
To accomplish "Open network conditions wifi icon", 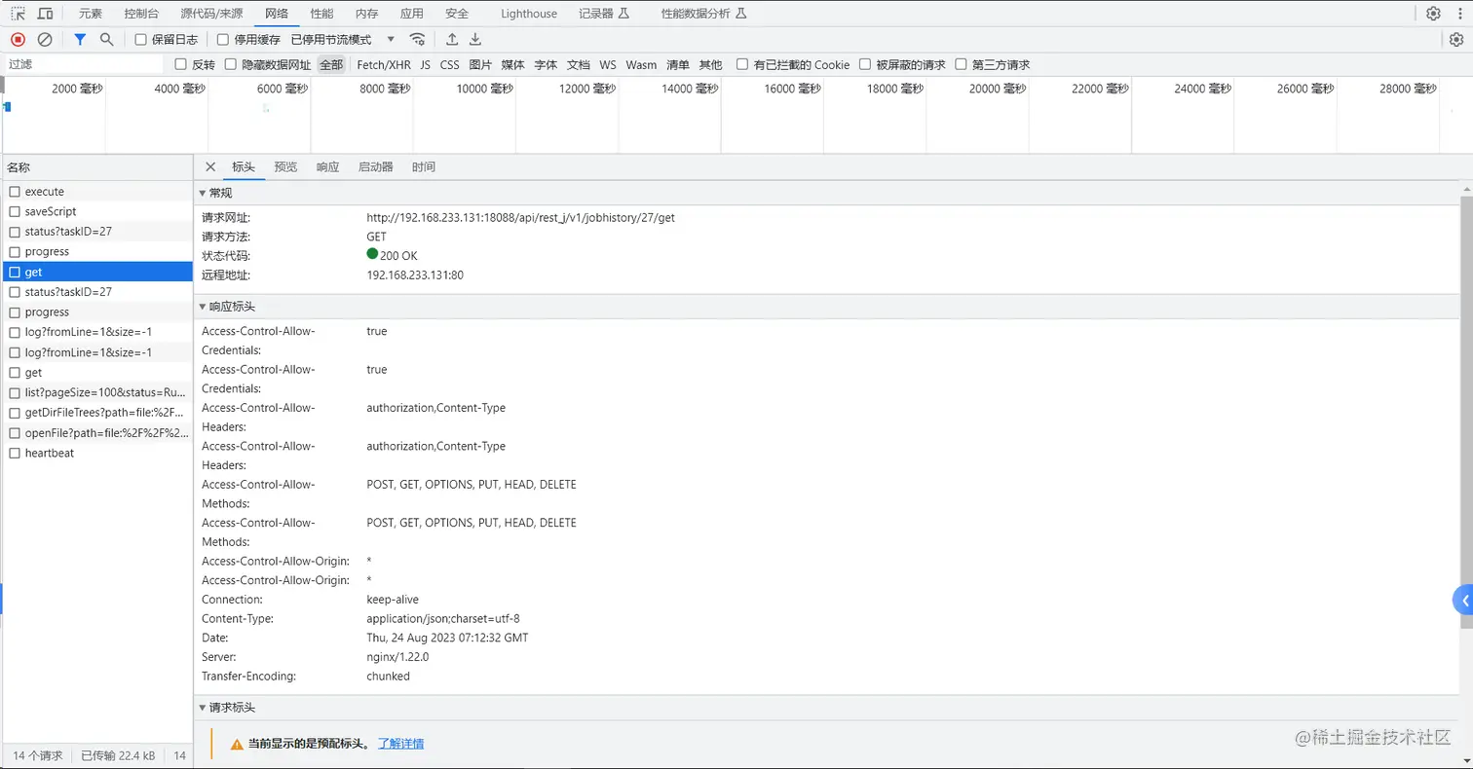I will [417, 39].
